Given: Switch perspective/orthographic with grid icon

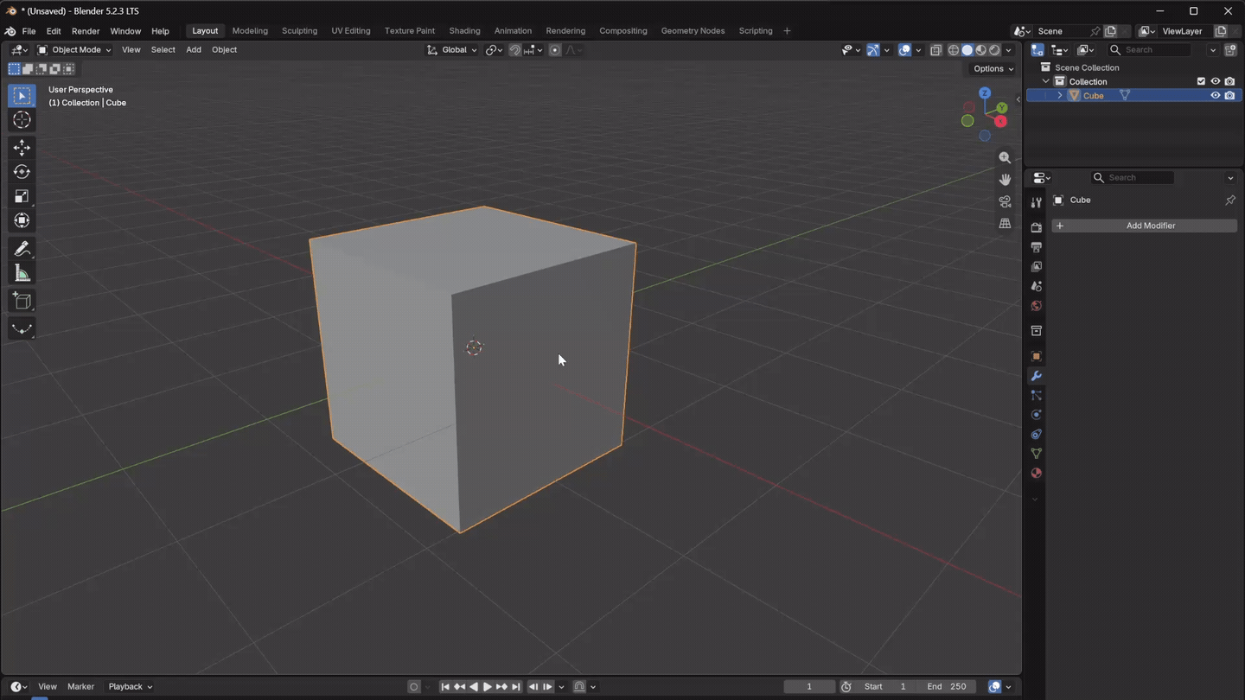Looking at the screenshot, I should 1005,223.
